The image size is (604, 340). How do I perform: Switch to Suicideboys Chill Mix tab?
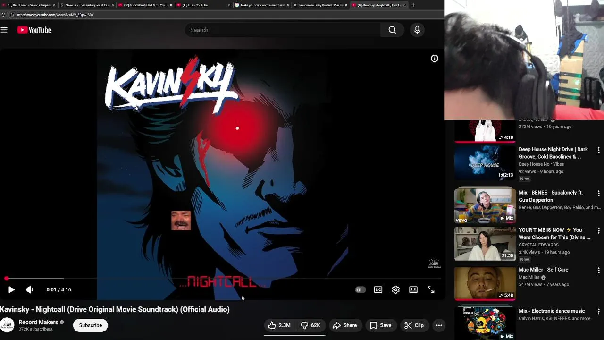pos(145,5)
